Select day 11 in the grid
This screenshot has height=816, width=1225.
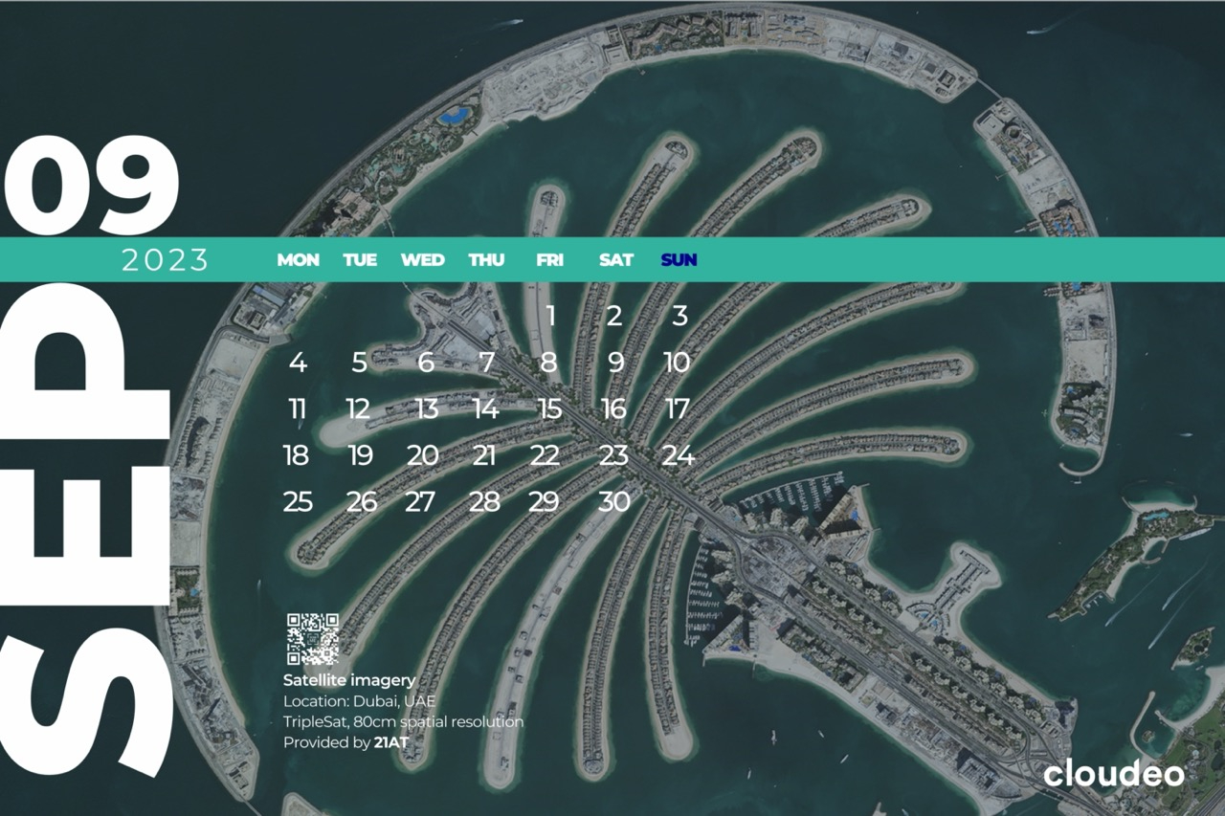[x=297, y=409]
